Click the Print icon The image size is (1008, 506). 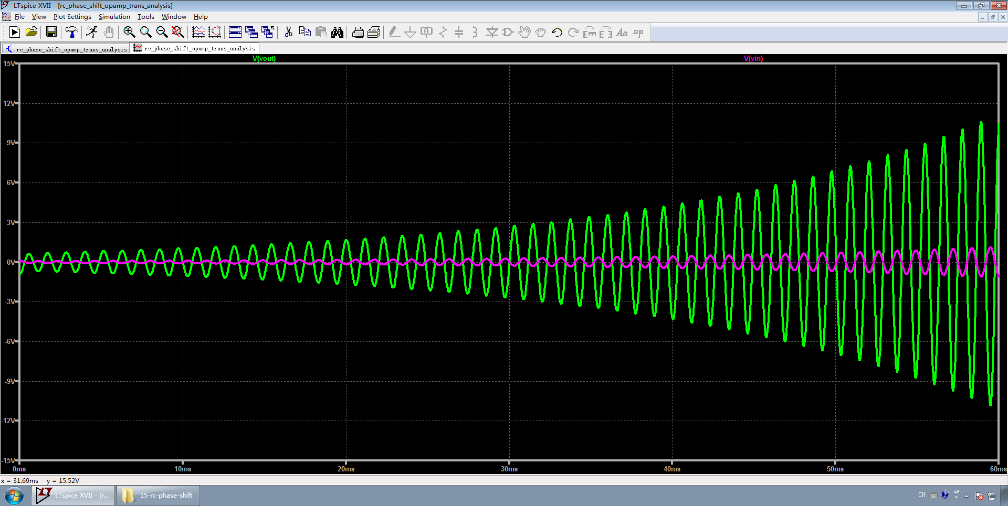358,33
